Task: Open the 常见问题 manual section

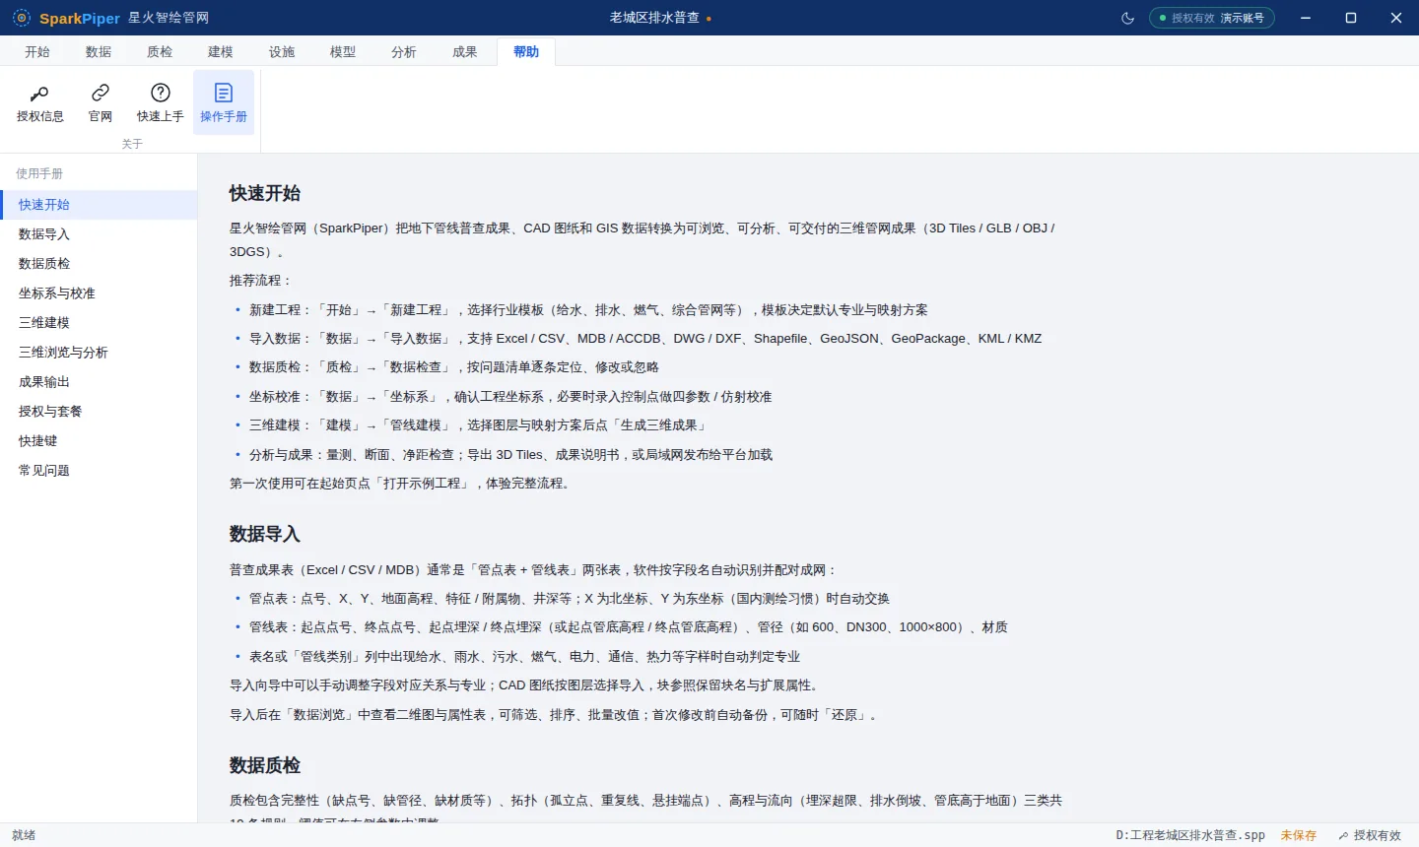Action: 99,471
